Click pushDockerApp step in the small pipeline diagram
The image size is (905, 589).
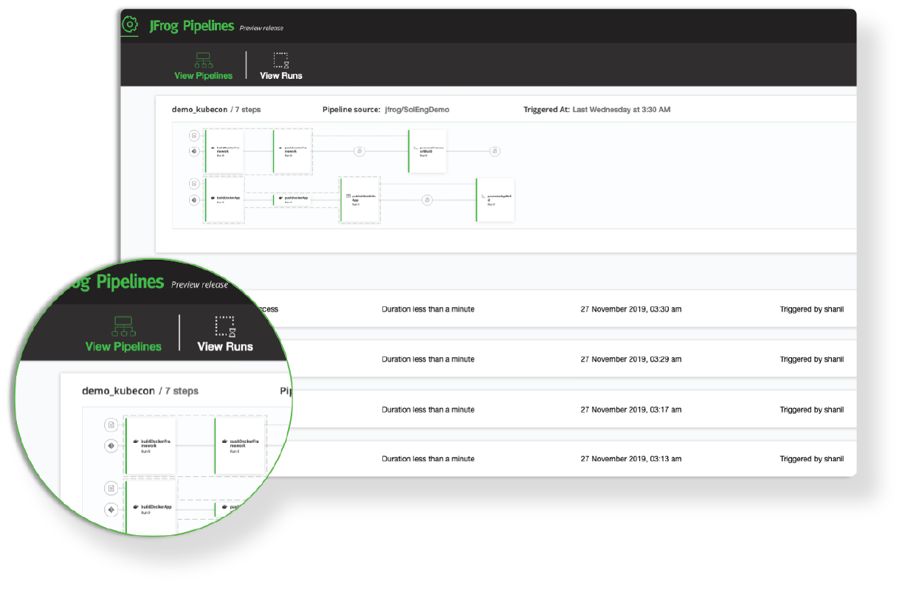click(292, 199)
